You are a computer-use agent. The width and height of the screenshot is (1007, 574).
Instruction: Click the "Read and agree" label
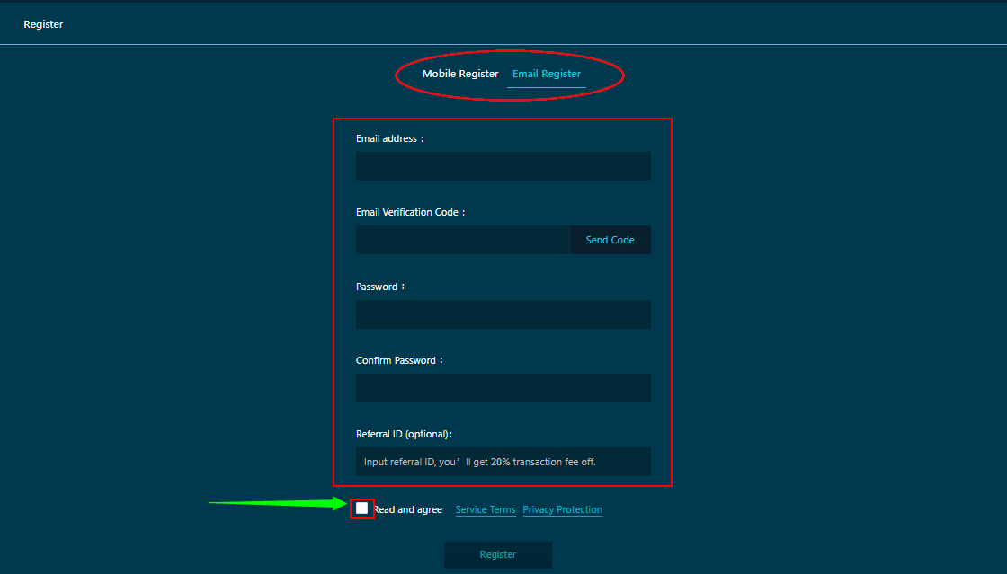point(408,509)
